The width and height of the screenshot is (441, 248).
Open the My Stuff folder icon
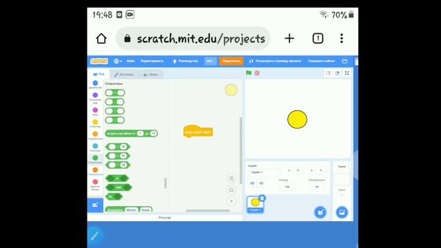click(x=345, y=61)
